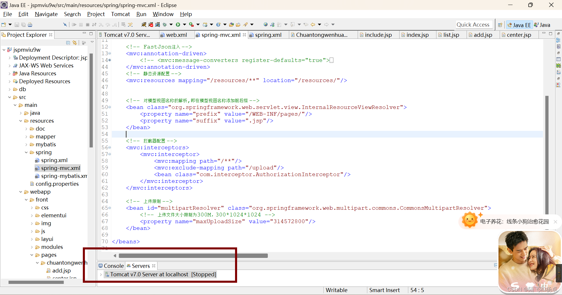Select spring-mvc.xml in Project Explorer
Screen dimensions: 562x295
coord(60,168)
